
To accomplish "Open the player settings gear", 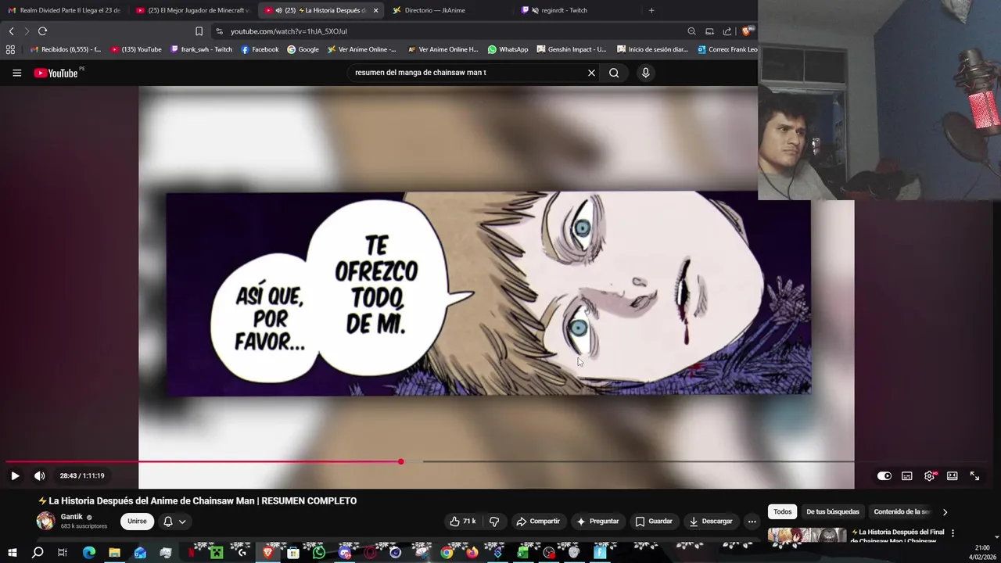I will (929, 475).
